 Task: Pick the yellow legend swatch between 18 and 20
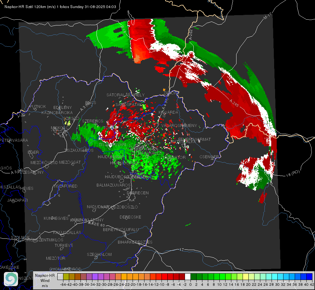246,276
